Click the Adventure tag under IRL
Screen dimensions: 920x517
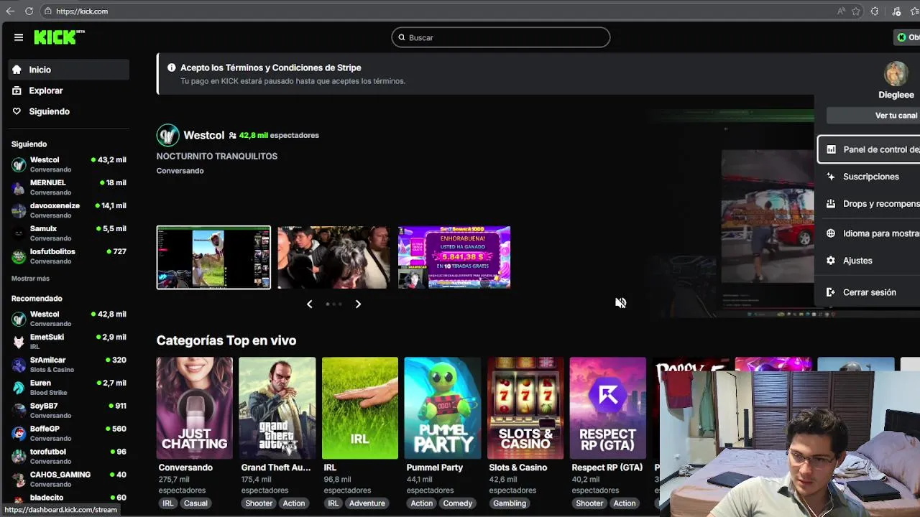click(x=367, y=503)
